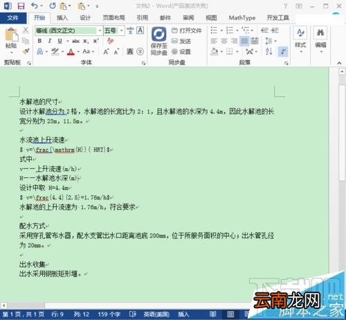The height and width of the screenshot is (320, 346).
Task: Select the Format Painter brush
Action: (26, 51)
